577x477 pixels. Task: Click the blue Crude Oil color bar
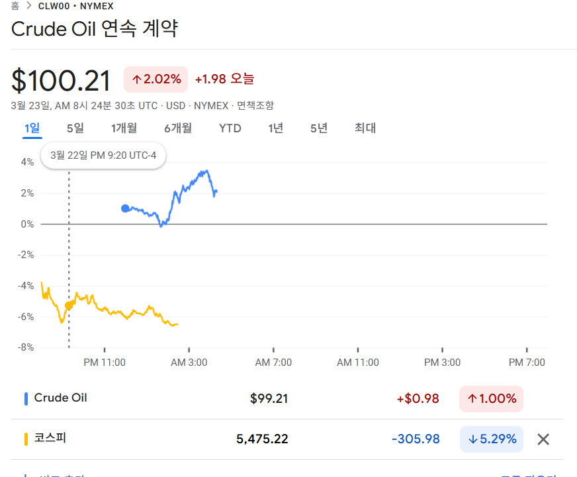pyautogui.click(x=26, y=399)
